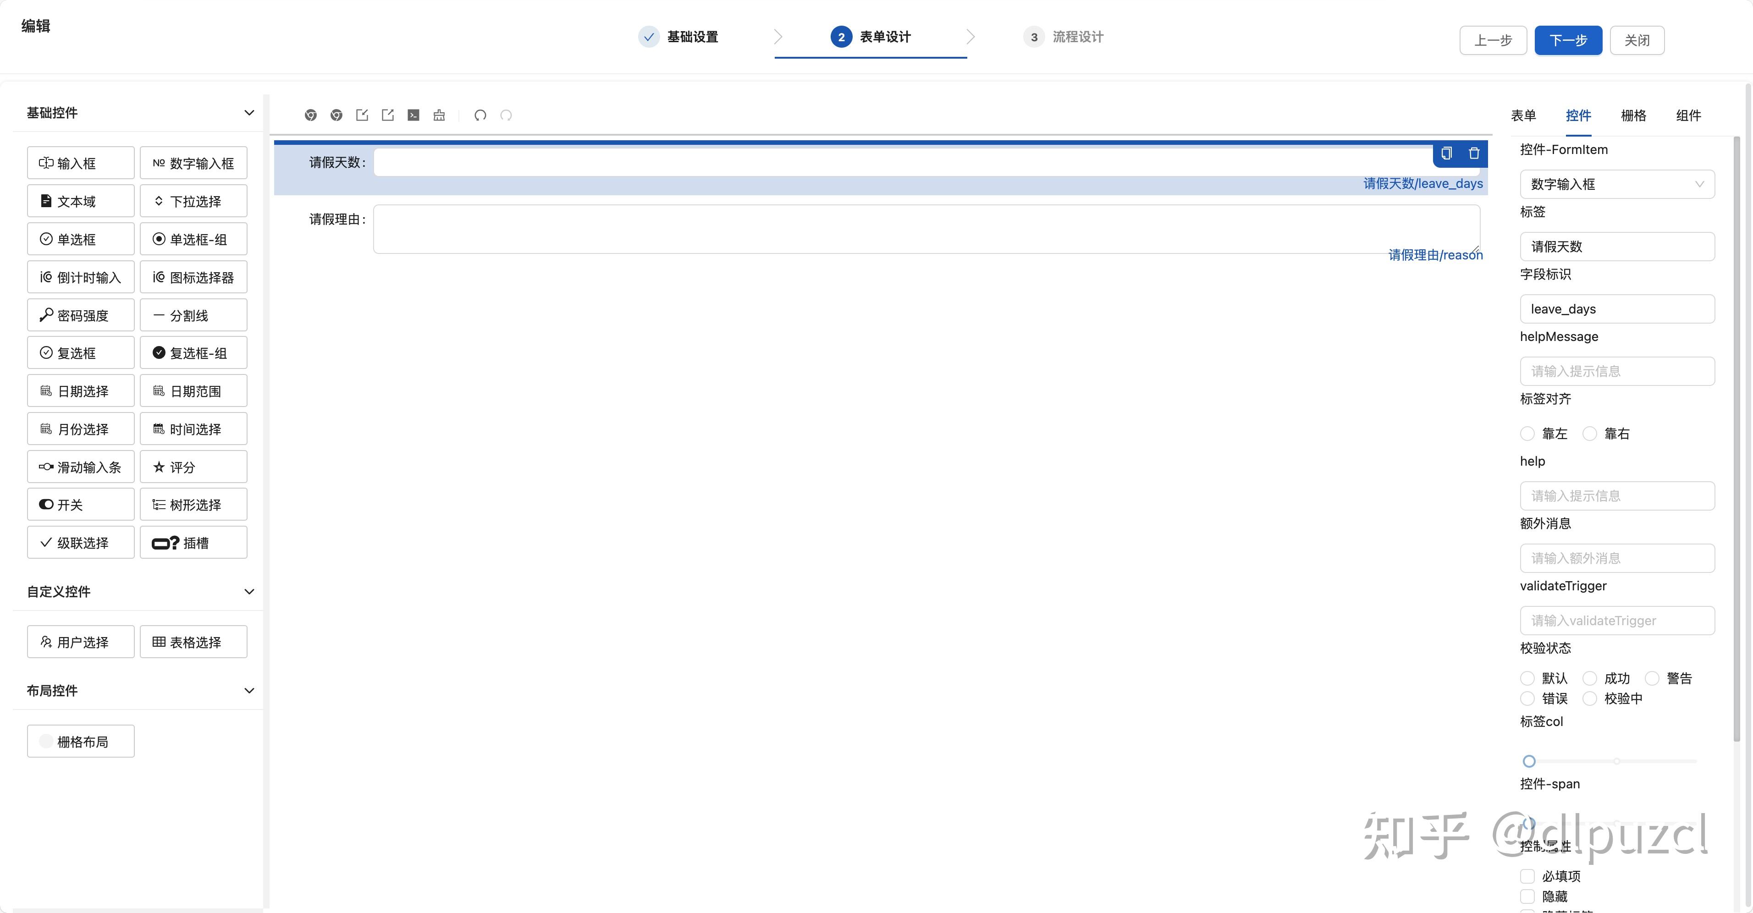Click the 字段标识 leave_days input field
Screen dimensions: 1753x913
[x=1617, y=309]
